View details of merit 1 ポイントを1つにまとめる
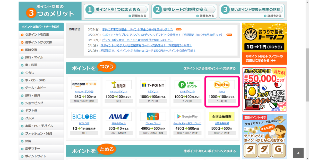309x160 pixels. [138, 16]
